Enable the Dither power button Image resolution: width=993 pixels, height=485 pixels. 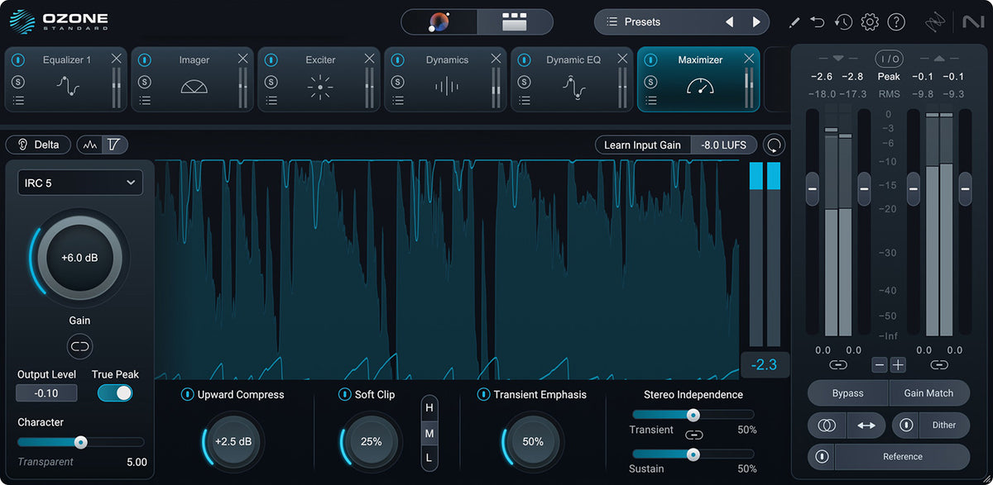point(906,426)
